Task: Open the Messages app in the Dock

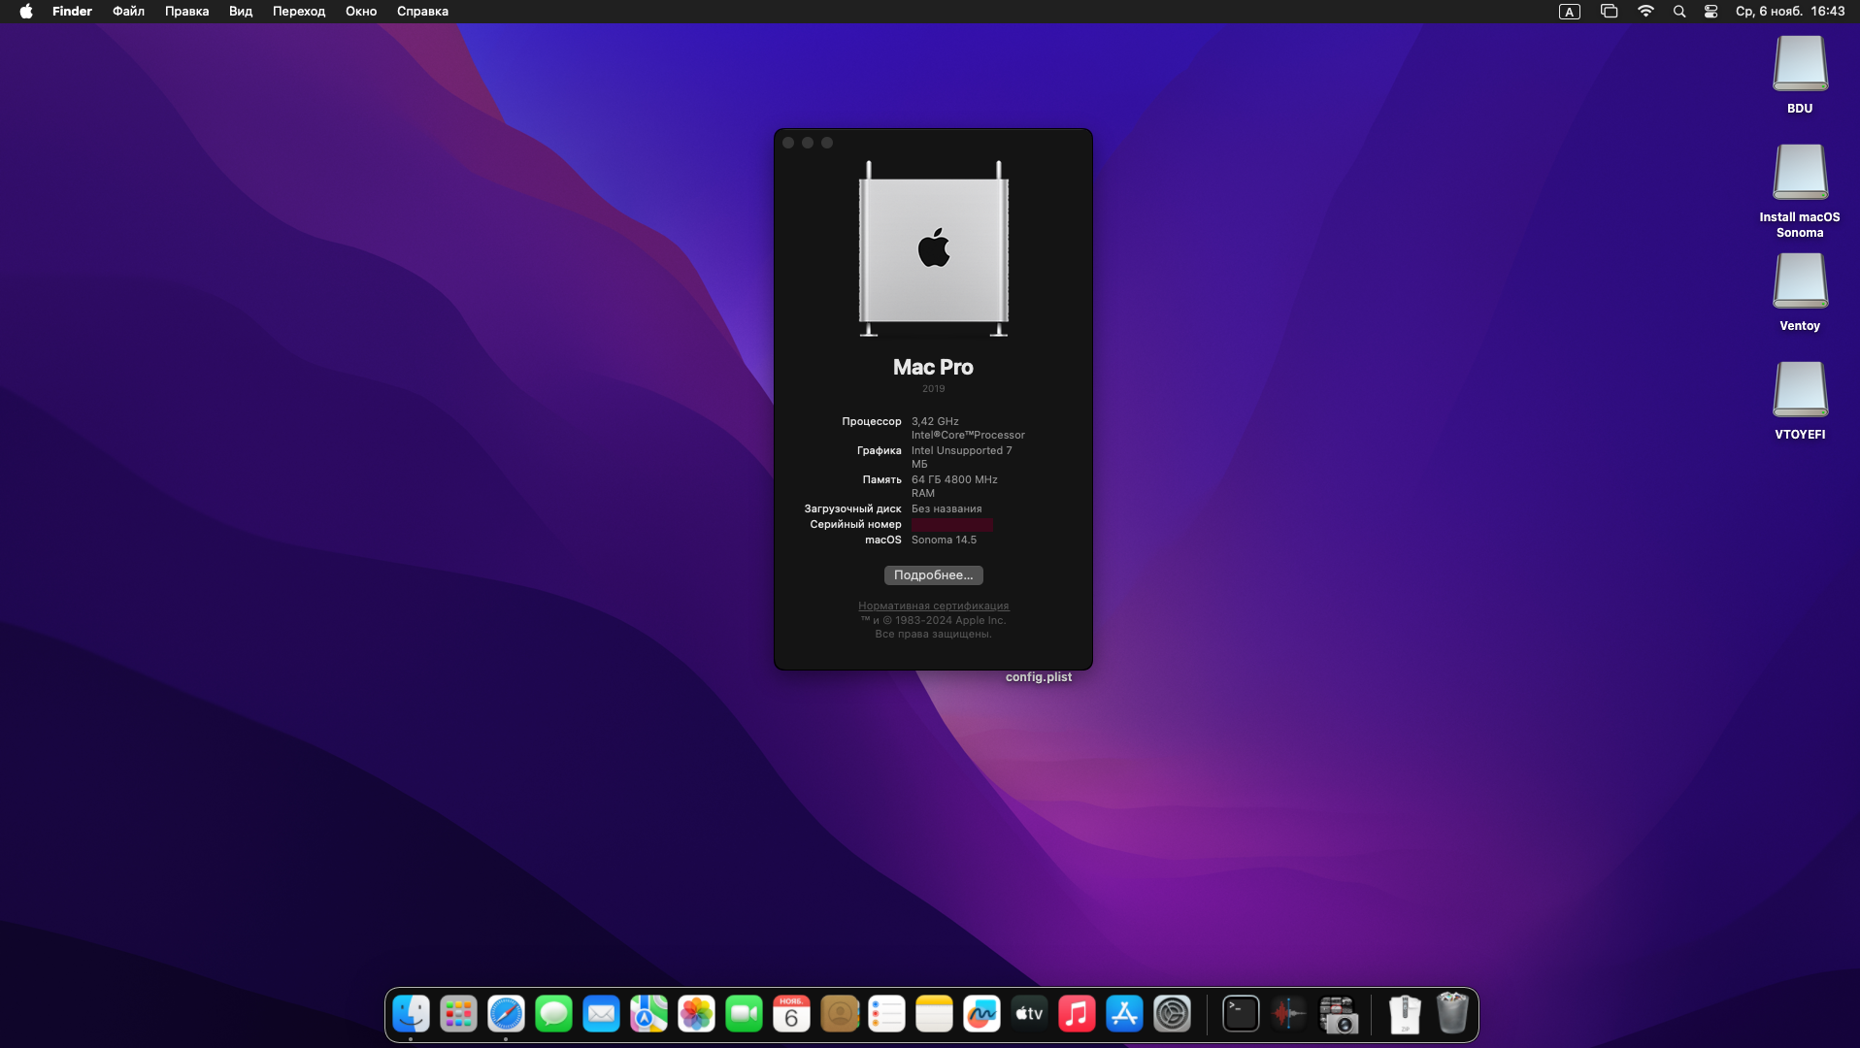Action: pos(553,1014)
